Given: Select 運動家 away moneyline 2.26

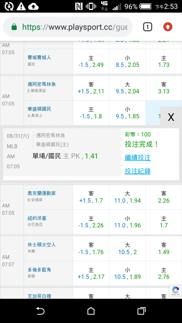Looking at the screenshot, I should point(164,197).
